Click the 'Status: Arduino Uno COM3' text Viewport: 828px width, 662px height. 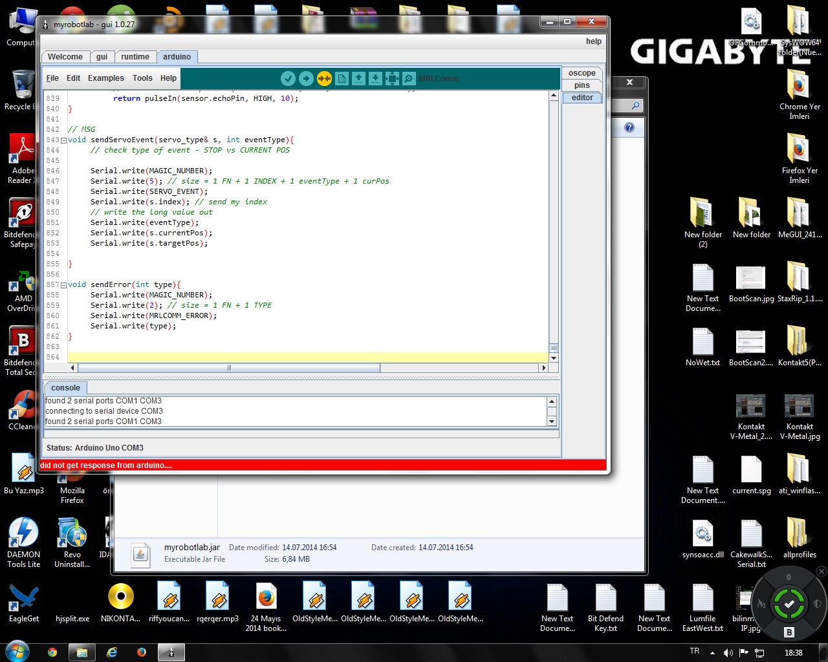pos(95,448)
